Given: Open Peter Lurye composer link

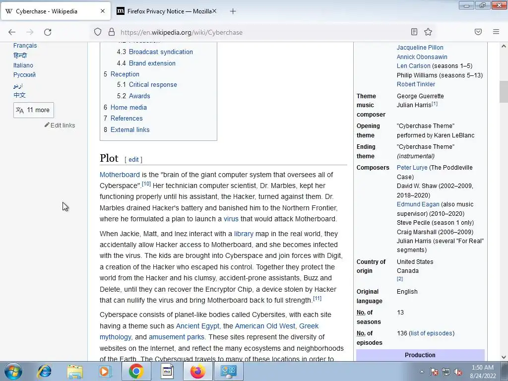Looking at the screenshot, I should point(412,168).
